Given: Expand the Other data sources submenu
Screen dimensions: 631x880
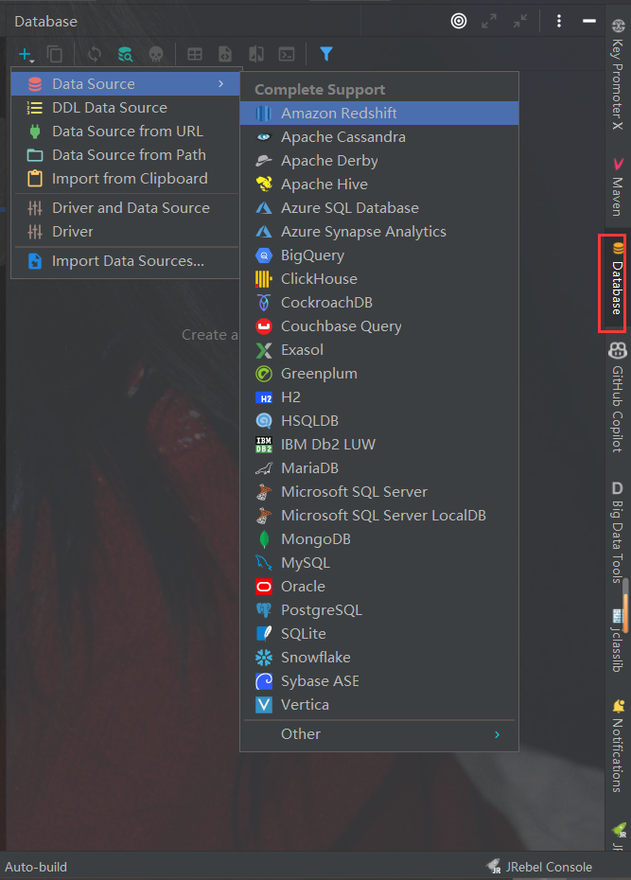Looking at the screenshot, I should click(379, 733).
